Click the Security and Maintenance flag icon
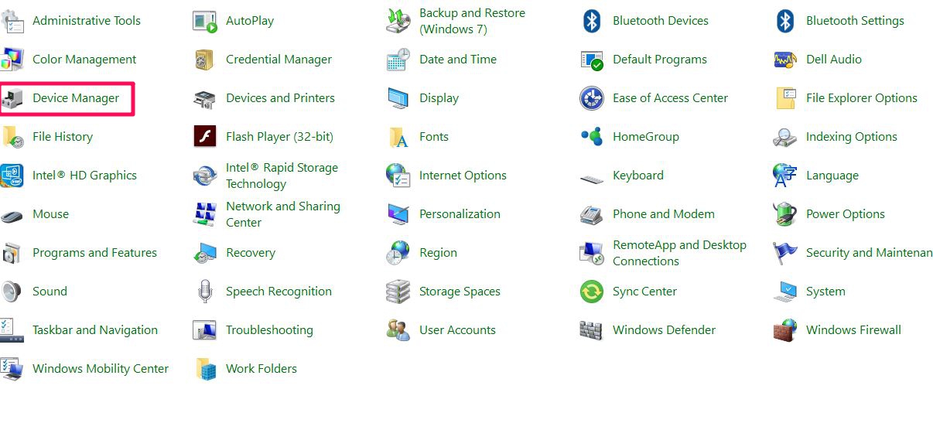The width and height of the screenshot is (933, 447). pyautogui.click(x=785, y=253)
